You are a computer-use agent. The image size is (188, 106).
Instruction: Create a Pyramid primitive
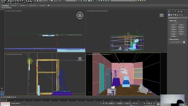181,32
